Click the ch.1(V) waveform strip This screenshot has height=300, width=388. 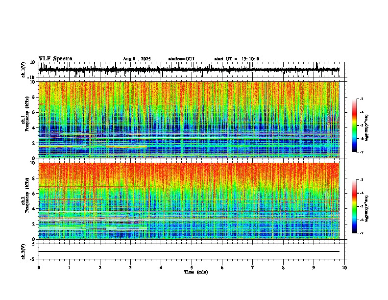pos(189,70)
